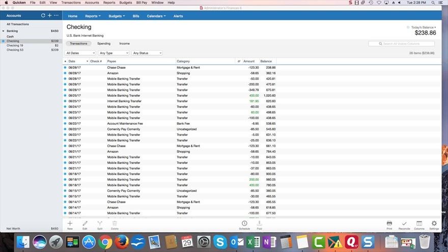The image size is (448, 252).
Task: Collapse the Banking group in sidebar
Action: coord(3,31)
